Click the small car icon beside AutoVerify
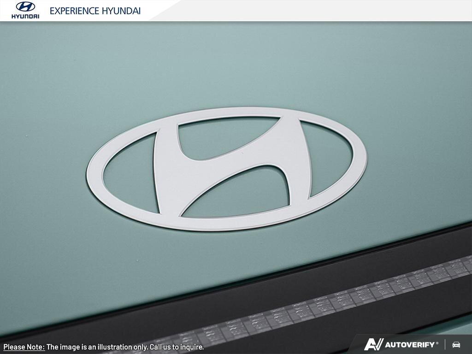472x354 pixels. point(456,345)
